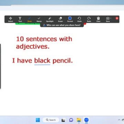This screenshot has width=124, height=124.
Task: Click the taskbar Search box
Action: pyautogui.click(x=51, y=120)
